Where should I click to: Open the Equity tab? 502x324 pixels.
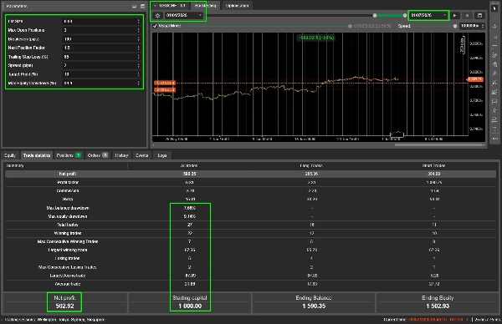click(x=10, y=155)
